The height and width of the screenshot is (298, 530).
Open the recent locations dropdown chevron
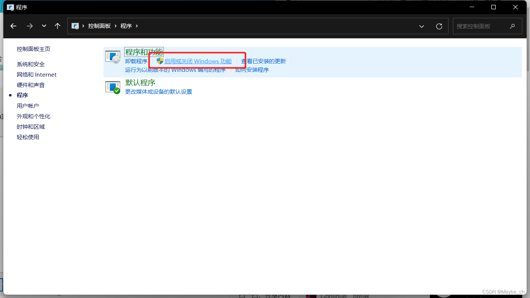44,26
